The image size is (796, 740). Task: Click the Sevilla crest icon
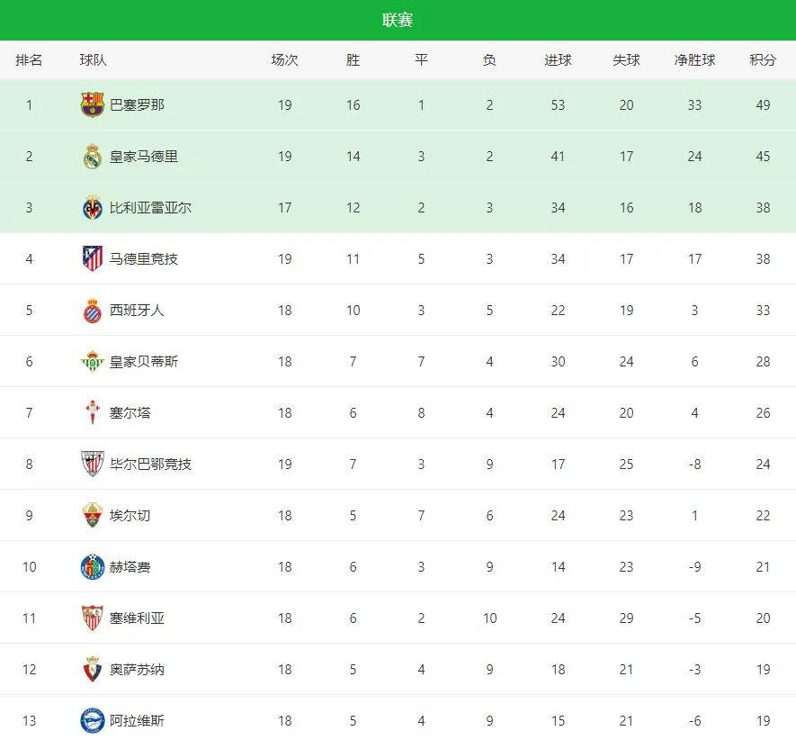tap(93, 618)
